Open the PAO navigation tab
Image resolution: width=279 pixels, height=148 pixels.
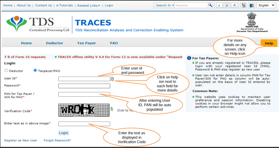[x=114, y=43]
